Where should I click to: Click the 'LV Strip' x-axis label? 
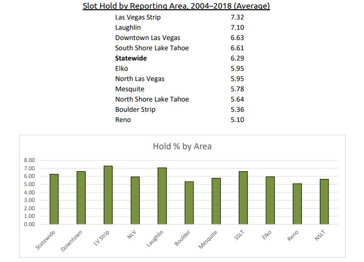coord(102,238)
